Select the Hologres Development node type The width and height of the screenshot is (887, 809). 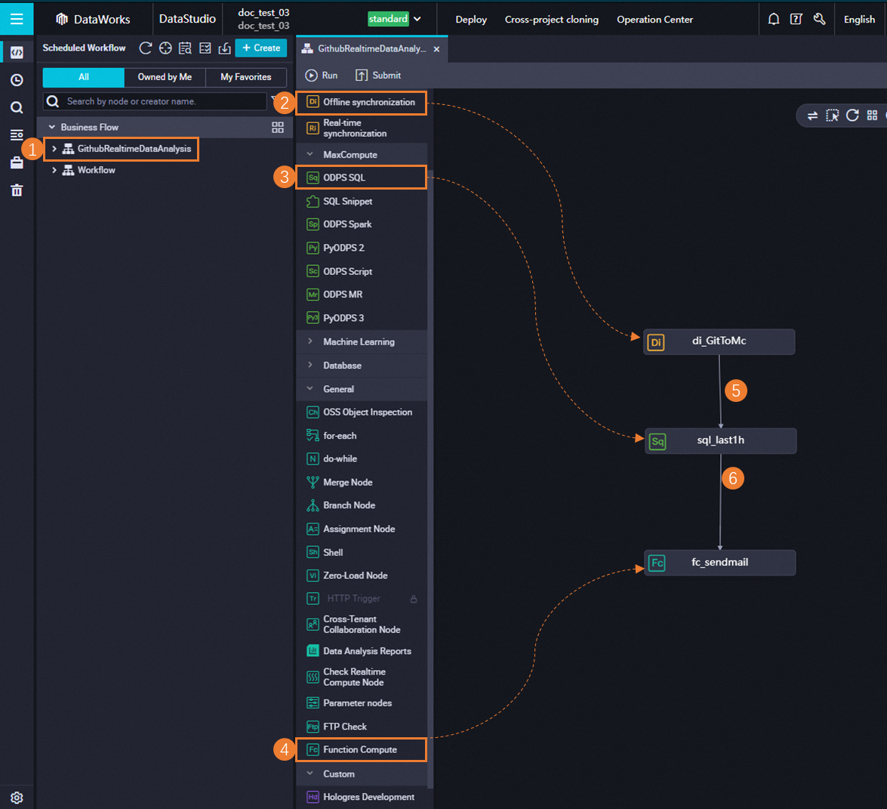(x=362, y=797)
